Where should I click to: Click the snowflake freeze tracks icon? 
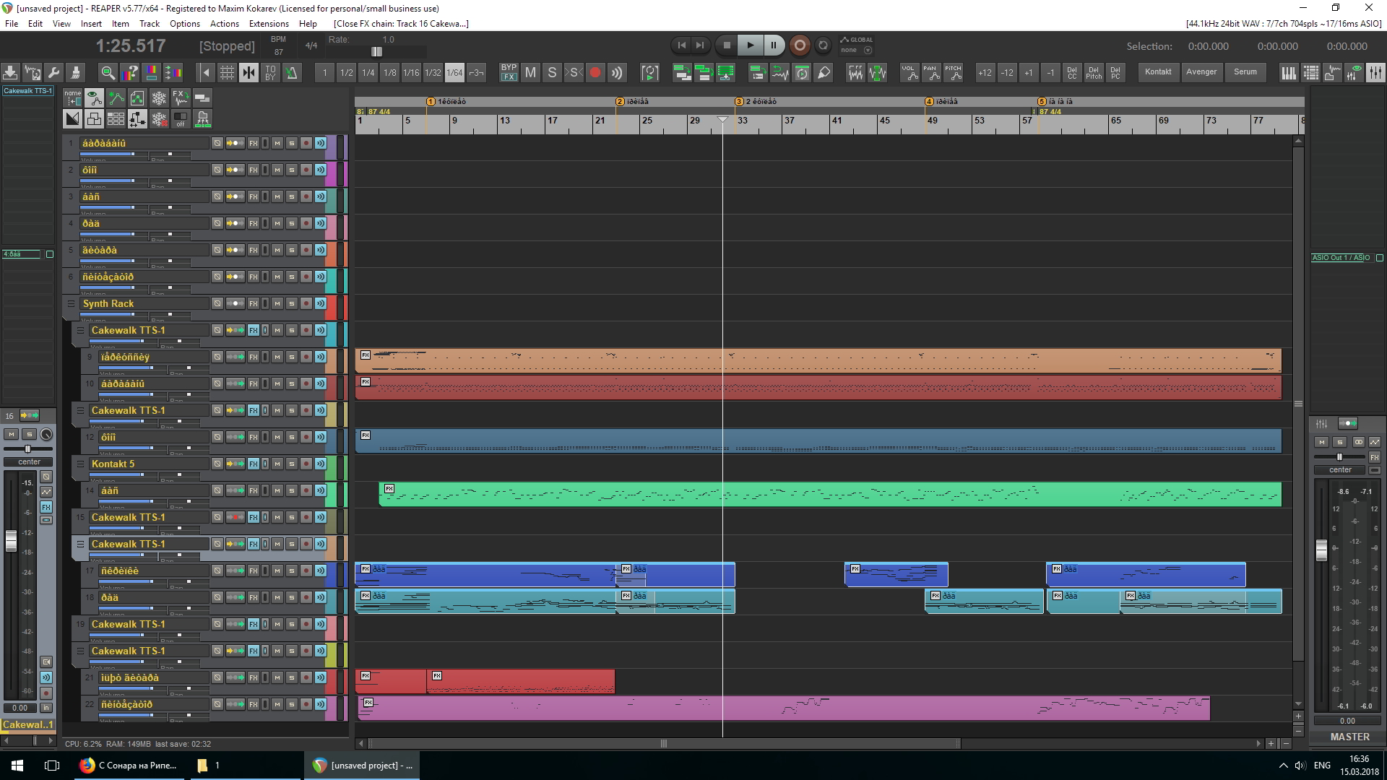(158, 97)
